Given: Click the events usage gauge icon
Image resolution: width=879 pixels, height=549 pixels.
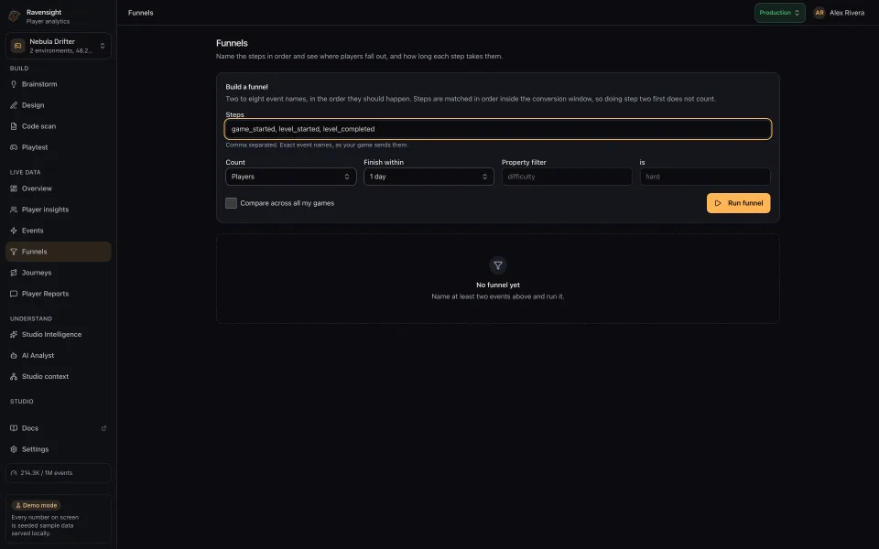Looking at the screenshot, I should pos(14,473).
